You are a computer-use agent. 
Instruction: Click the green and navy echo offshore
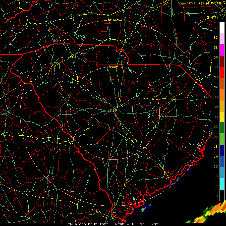click(x=145, y=208)
